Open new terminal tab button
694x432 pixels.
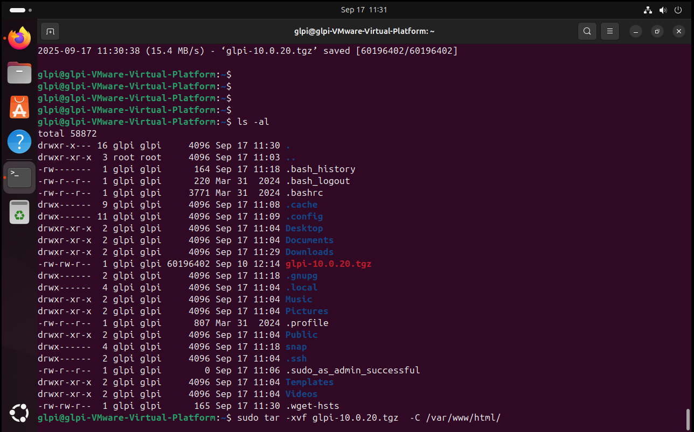pos(50,31)
